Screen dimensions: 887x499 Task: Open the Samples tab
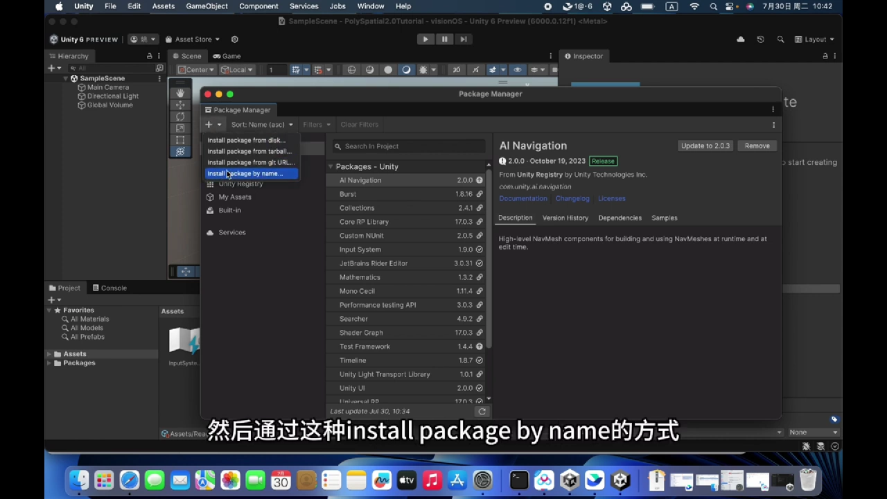point(664,218)
